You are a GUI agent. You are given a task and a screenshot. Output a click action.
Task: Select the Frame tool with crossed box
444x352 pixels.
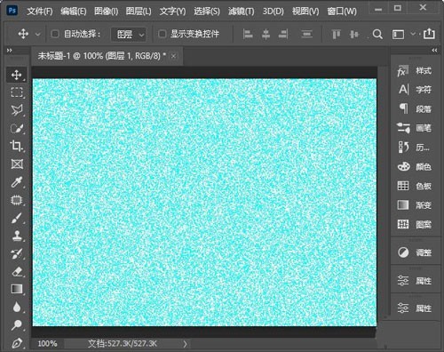(17, 164)
